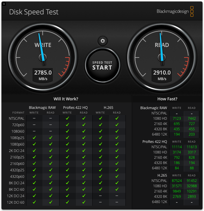204x211 pixels.
Task: Click the 4320p25 row label
Action: (x=17, y=170)
